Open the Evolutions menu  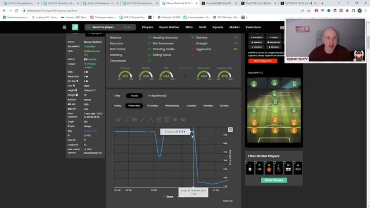pos(253,27)
